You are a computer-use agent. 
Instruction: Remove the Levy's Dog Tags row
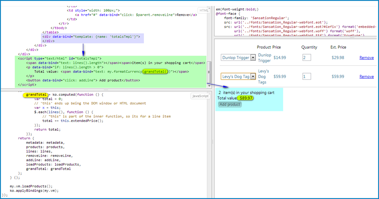(x=366, y=77)
